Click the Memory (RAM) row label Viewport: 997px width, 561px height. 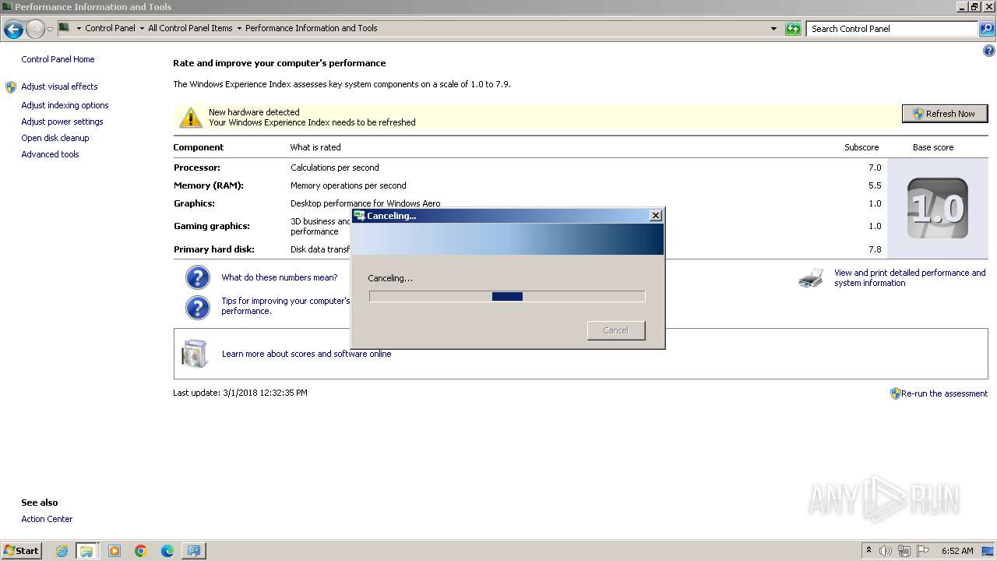(x=209, y=185)
